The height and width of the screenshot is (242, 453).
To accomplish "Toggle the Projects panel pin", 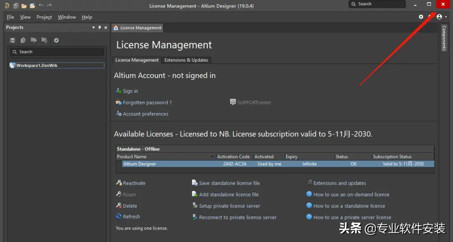I will (x=99, y=28).
